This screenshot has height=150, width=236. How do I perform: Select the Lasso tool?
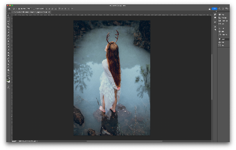[x=8, y=21]
